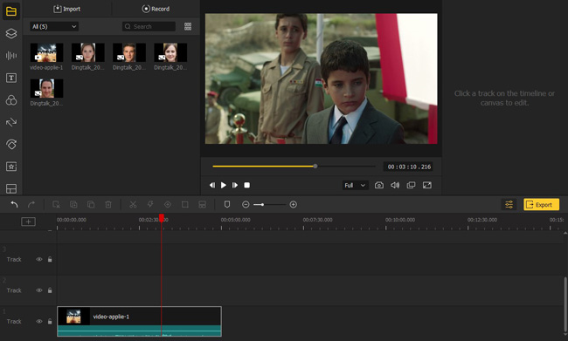Add a new track to the timeline
The image size is (568, 341).
28,222
